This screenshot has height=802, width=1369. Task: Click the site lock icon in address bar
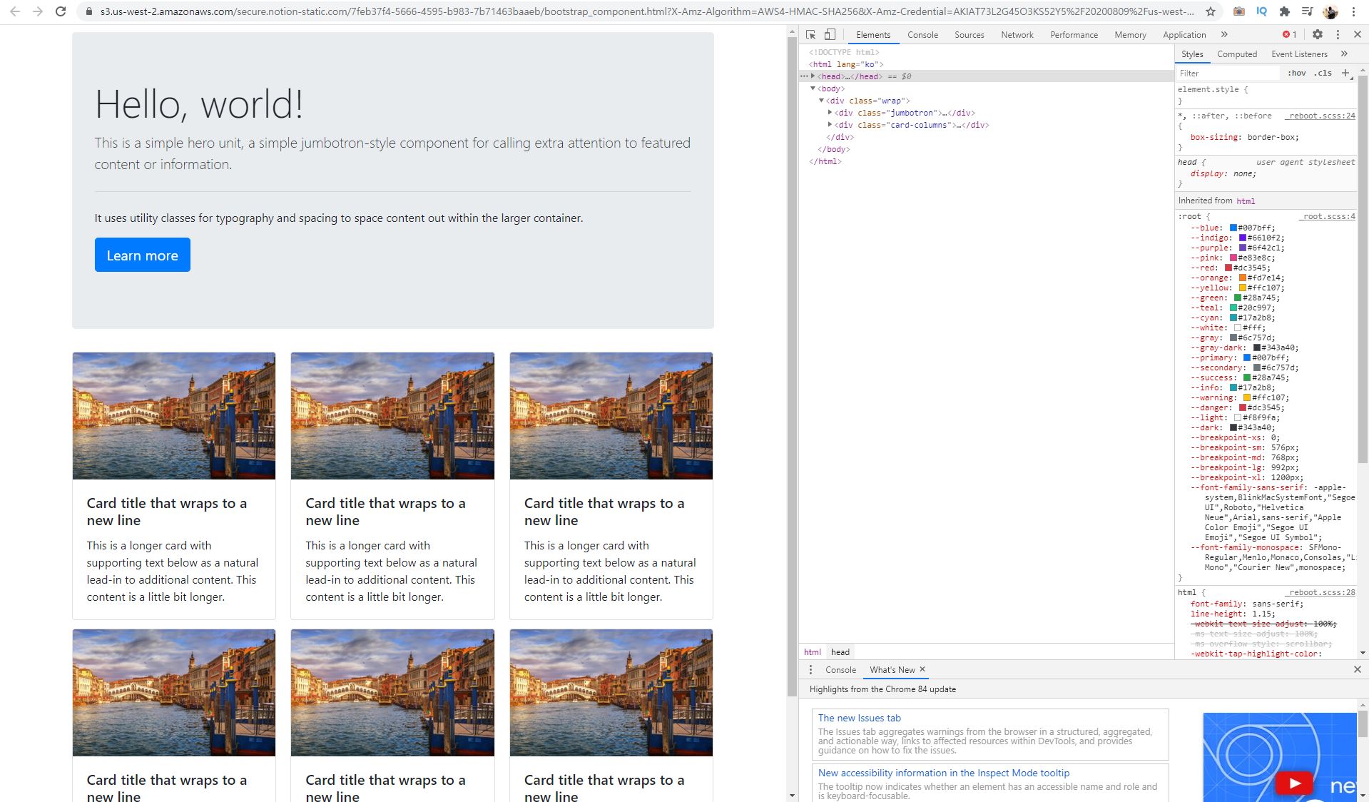89,11
